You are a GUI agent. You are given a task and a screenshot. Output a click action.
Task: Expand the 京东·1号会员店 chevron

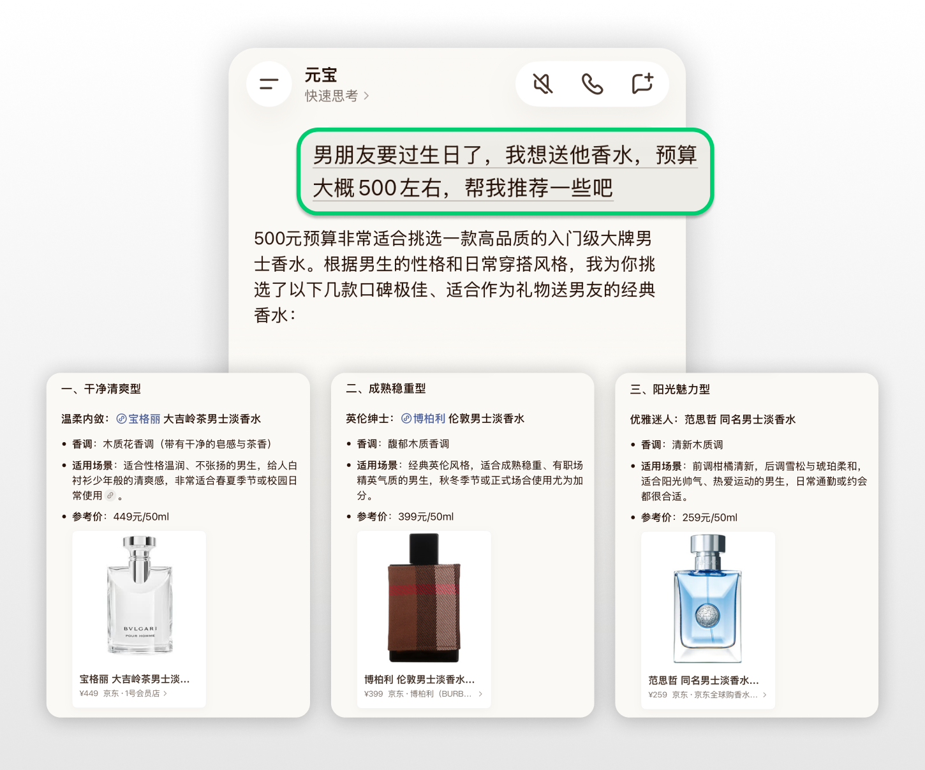pos(165,693)
